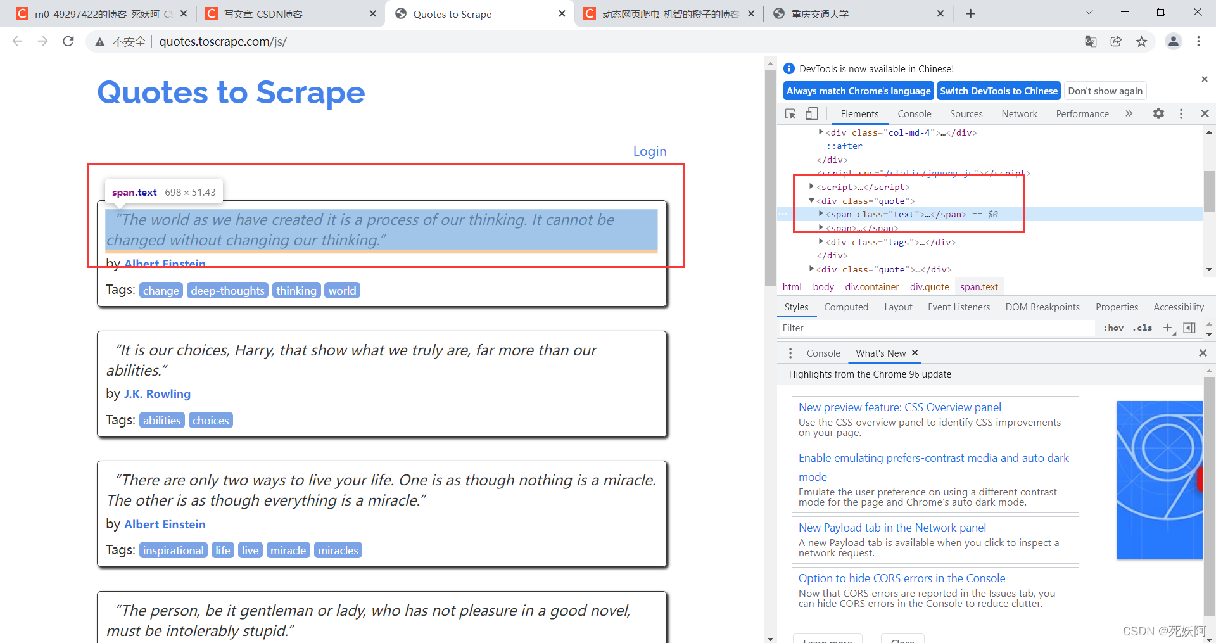Toggle the computed styles sidebar
Viewport: 1216px width, 643px height.
tap(1189, 328)
